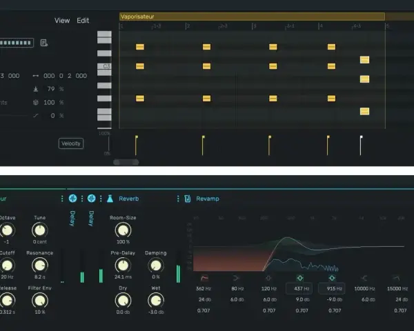Click the Cutoff knob
The image size is (414, 331).
[7, 265]
